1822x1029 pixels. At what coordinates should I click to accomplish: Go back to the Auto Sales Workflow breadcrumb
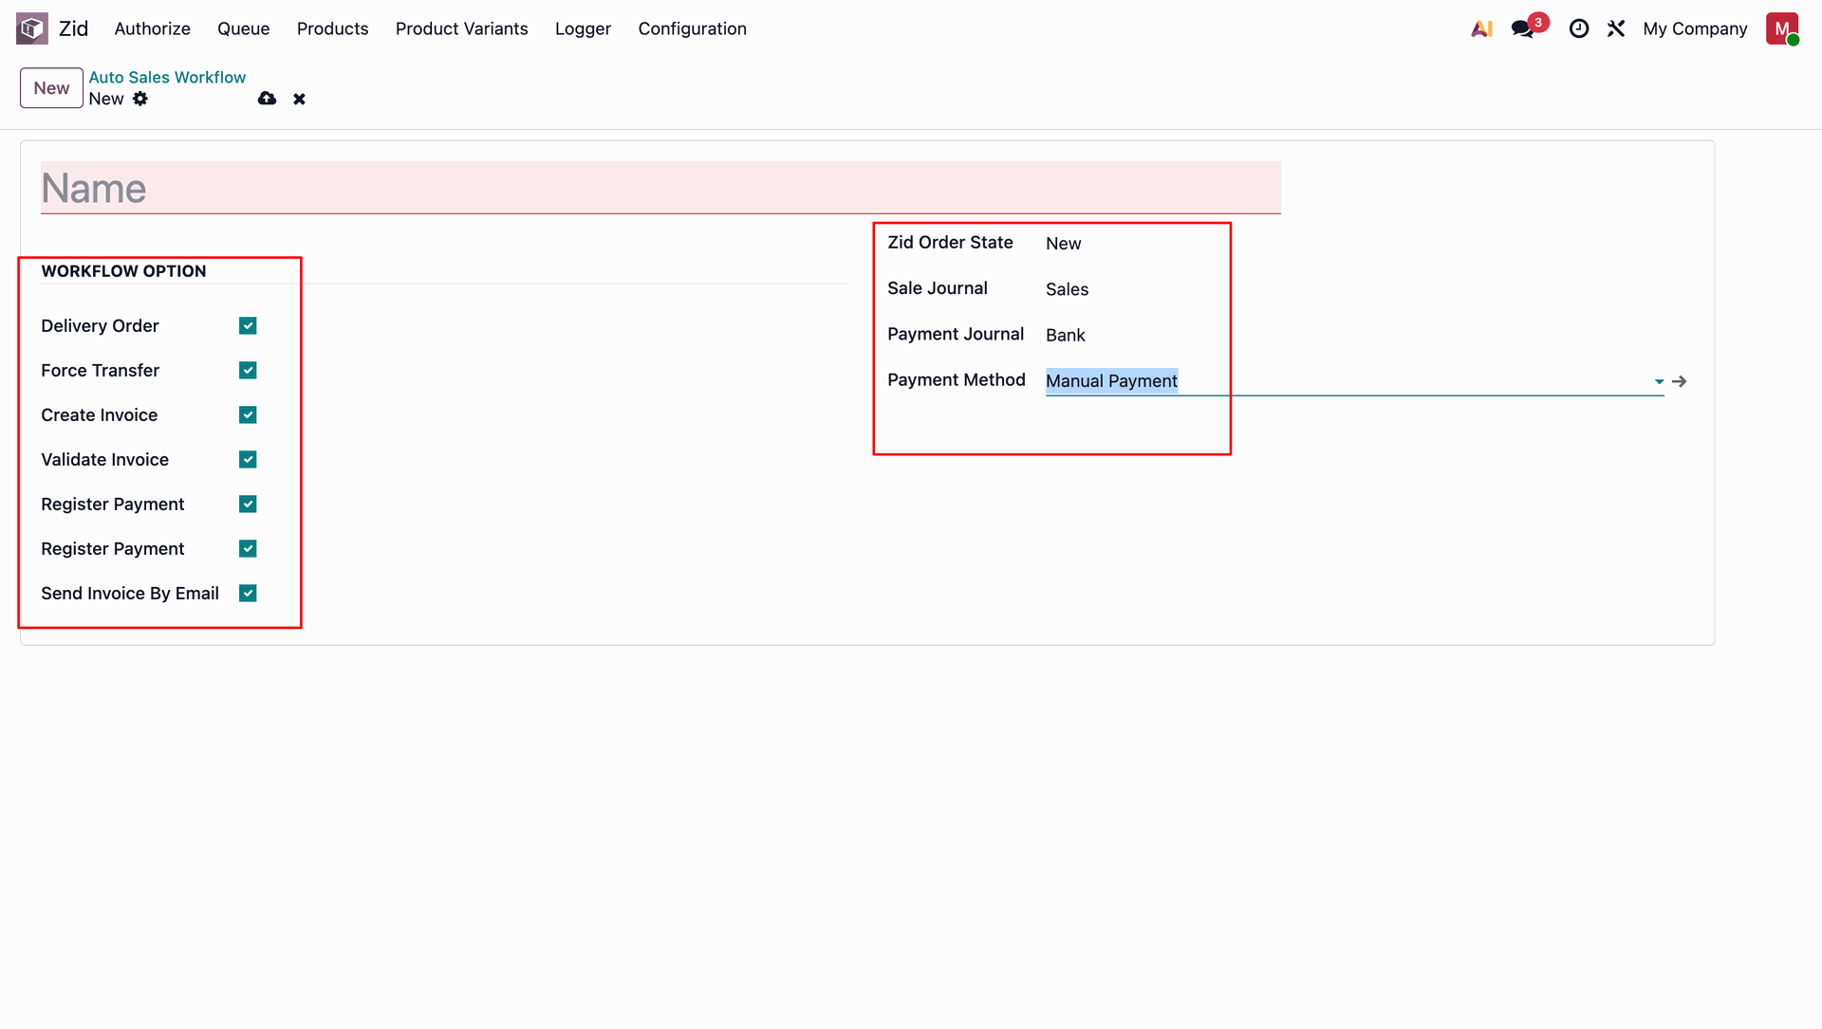[x=167, y=78]
